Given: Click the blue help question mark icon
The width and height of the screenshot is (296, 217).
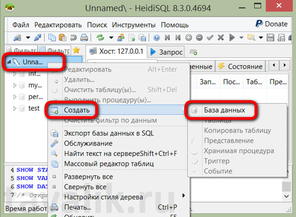Looking at the screenshot, I should coord(157,38).
